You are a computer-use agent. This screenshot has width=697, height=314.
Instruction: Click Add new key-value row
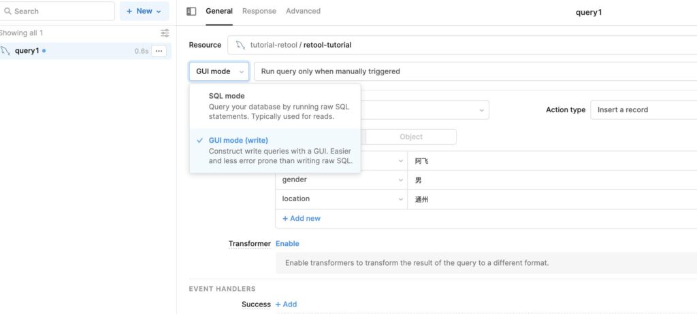pyautogui.click(x=302, y=219)
